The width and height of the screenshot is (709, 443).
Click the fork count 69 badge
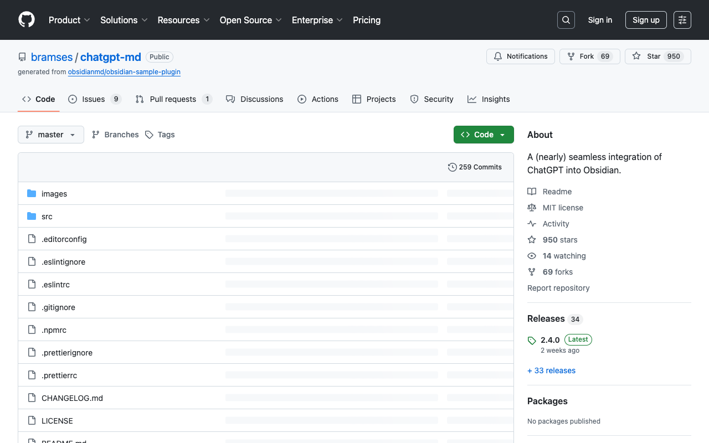[x=605, y=56]
